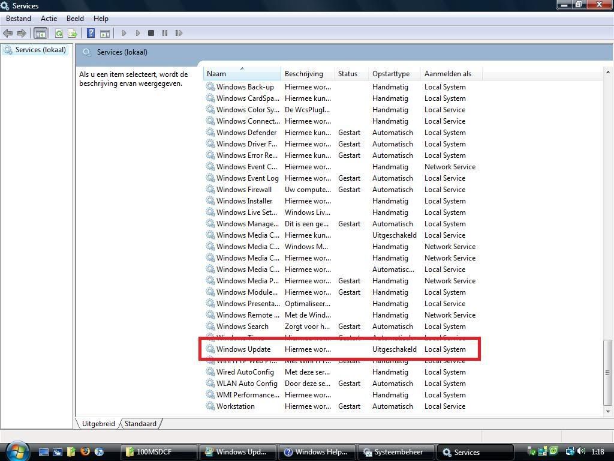Select the Windows Remote ... service name

click(248, 315)
